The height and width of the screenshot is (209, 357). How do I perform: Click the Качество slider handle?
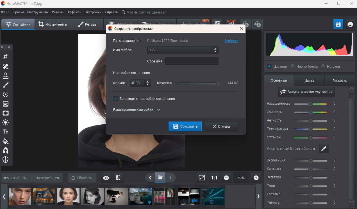219,83
